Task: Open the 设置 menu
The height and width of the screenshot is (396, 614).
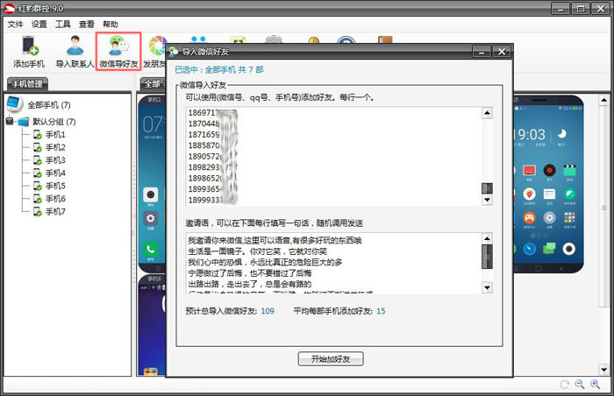Action: (x=39, y=25)
